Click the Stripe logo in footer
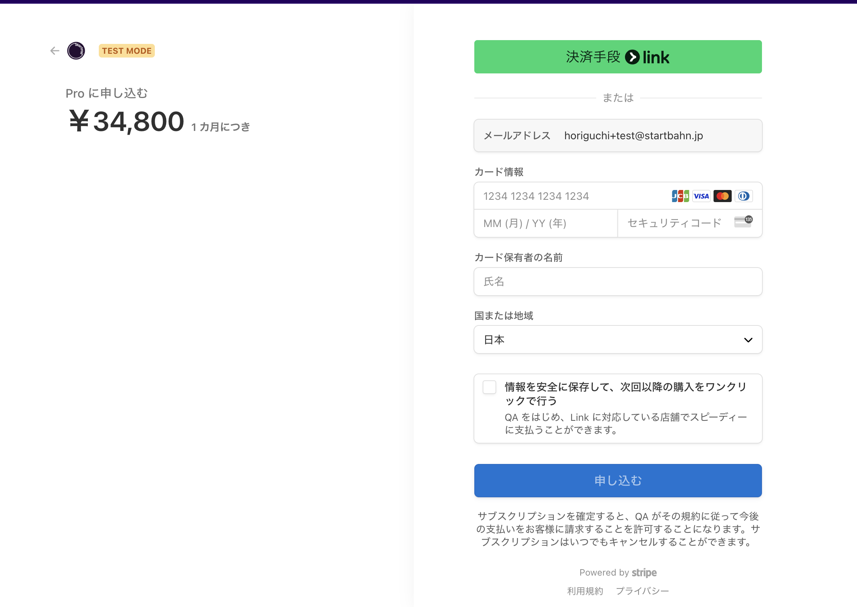The image size is (857, 607). [644, 573]
